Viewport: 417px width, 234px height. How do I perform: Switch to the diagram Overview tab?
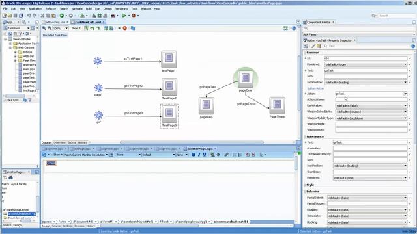pyautogui.click(x=59, y=142)
